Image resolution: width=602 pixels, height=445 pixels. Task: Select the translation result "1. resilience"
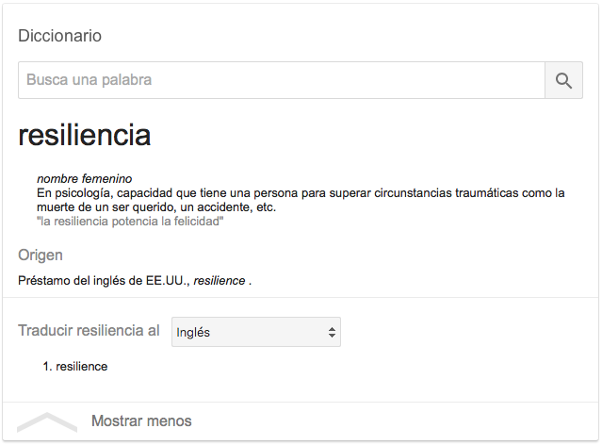tap(75, 366)
